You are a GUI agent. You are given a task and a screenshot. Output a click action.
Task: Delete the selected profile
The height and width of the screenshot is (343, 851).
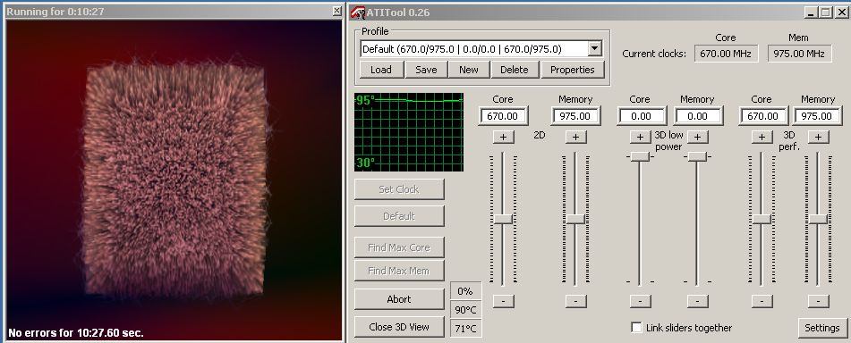(514, 70)
